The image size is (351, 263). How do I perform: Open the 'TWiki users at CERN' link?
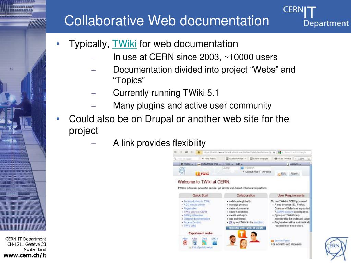point(195,212)
